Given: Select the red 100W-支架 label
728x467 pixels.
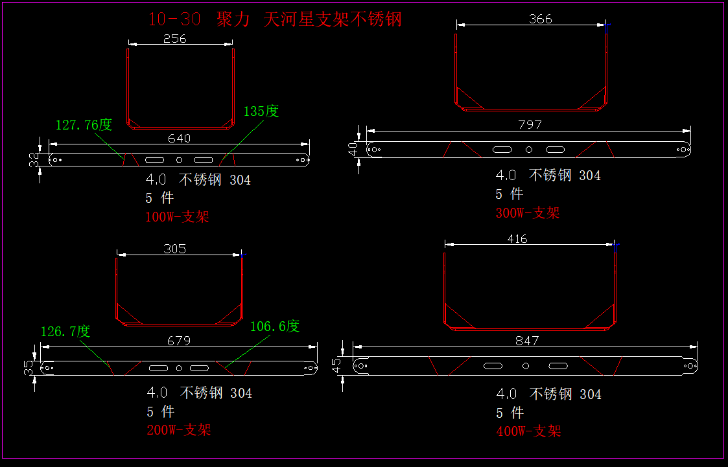Looking at the screenshot, I should (x=177, y=217).
